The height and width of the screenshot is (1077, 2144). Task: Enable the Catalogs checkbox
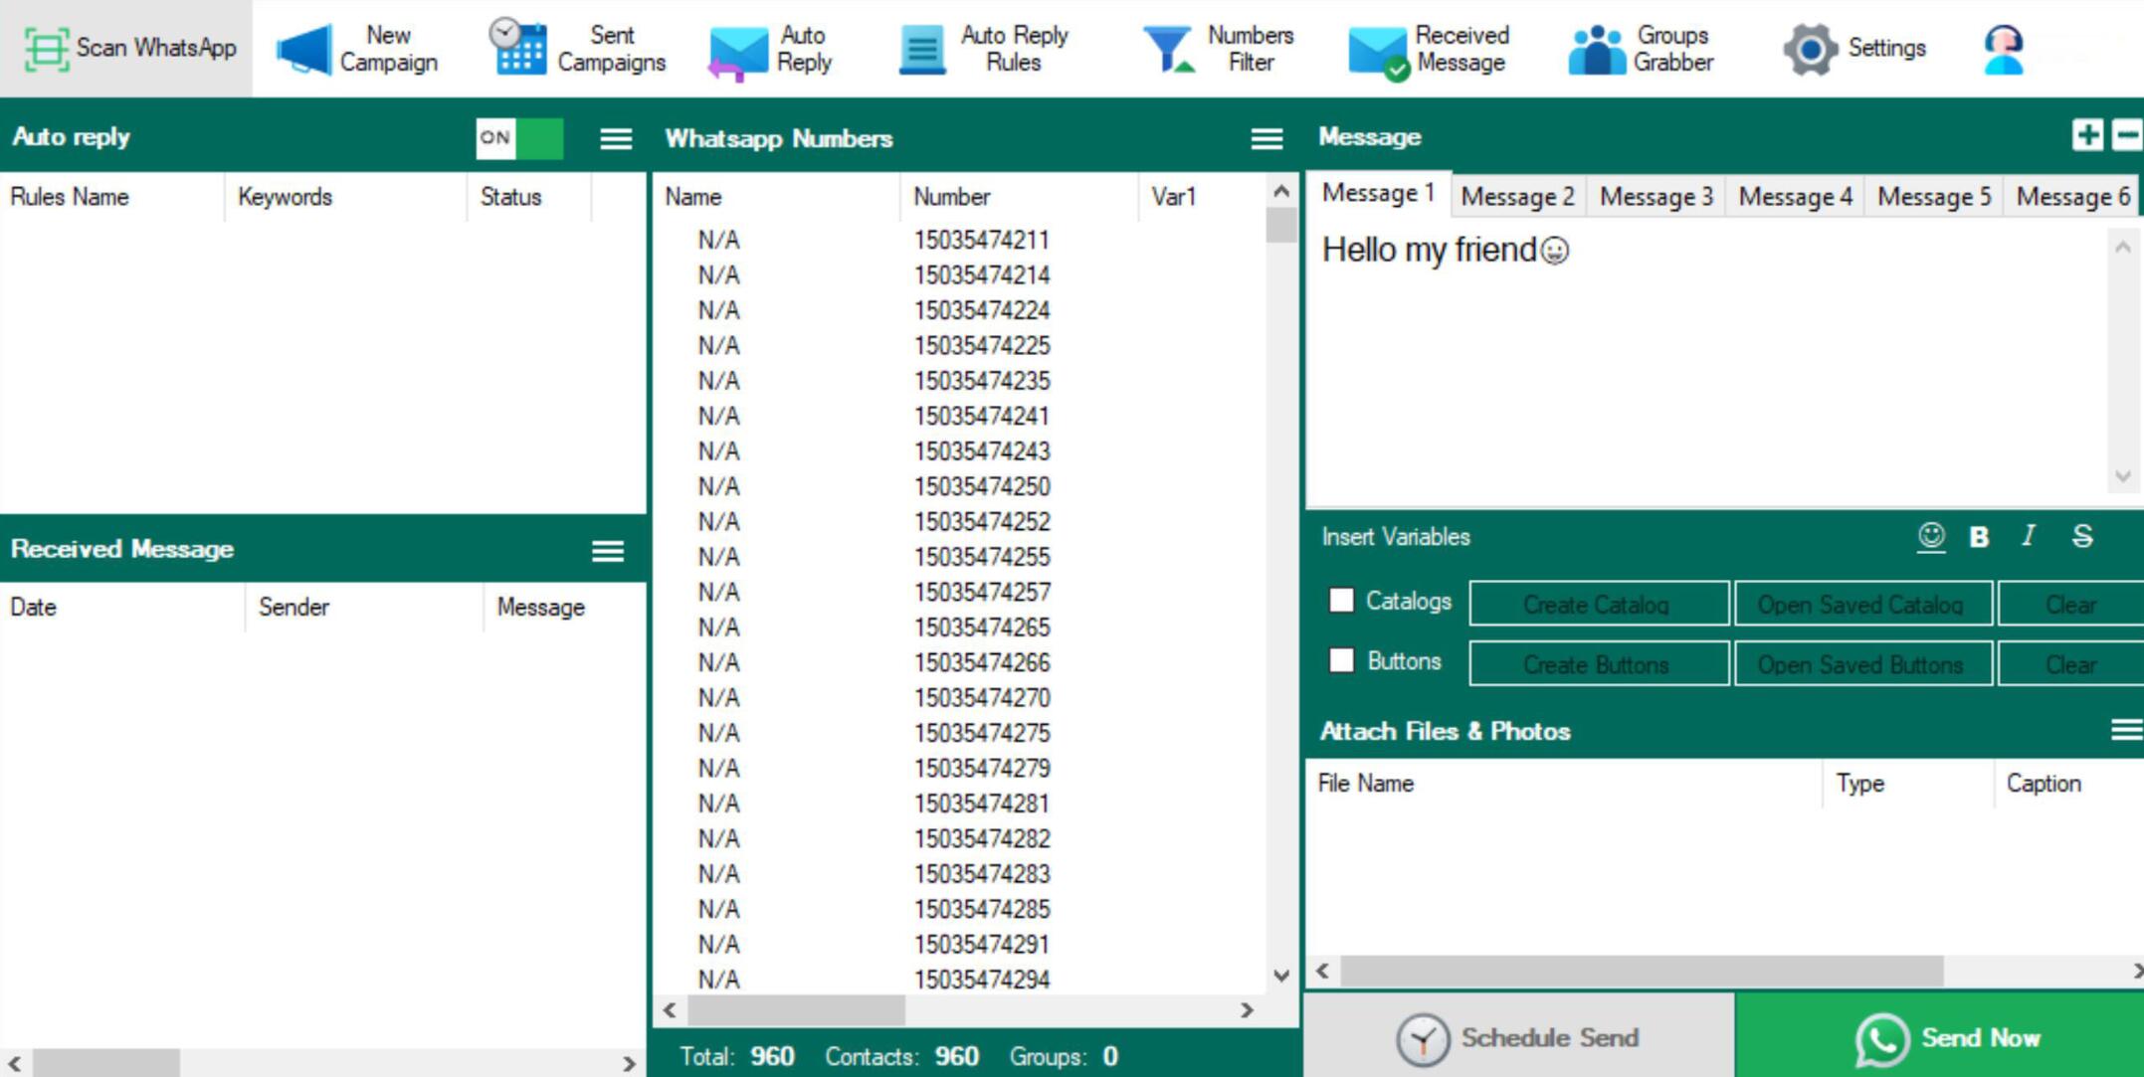tap(1341, 601)
